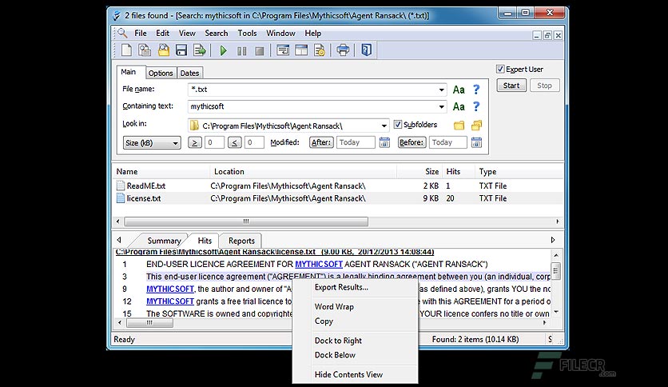668x387 pixels.
Task: Open the Search menu
Action: click(217, 34)
